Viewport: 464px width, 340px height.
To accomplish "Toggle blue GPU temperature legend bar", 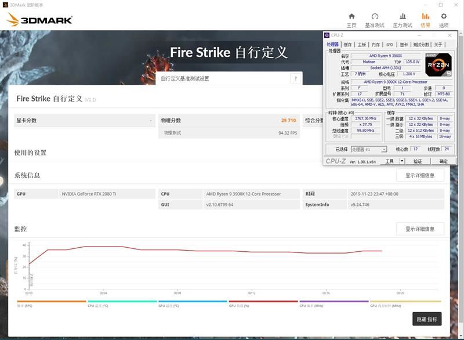I will point(193,302).
